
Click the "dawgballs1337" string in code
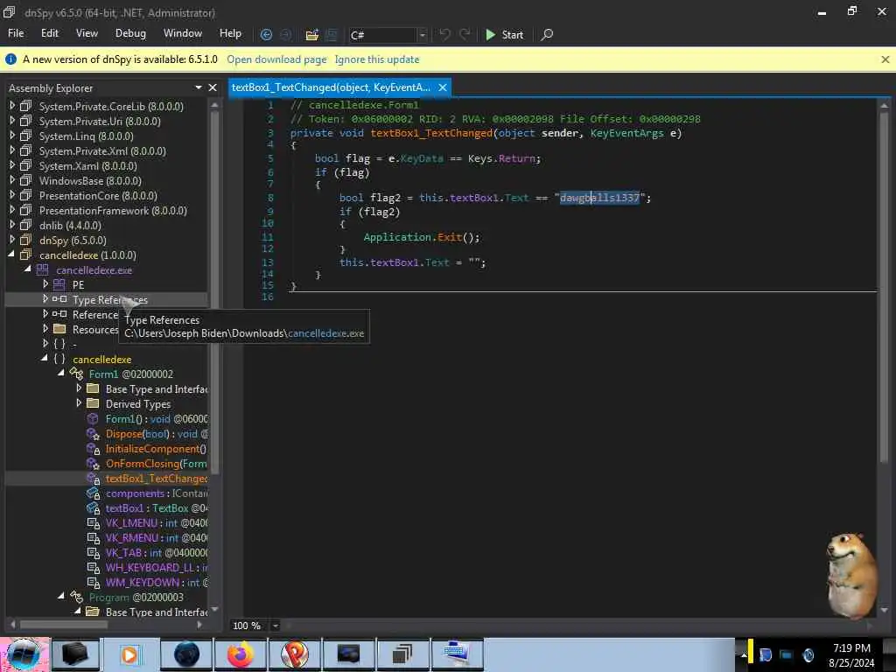pos(599,198)
